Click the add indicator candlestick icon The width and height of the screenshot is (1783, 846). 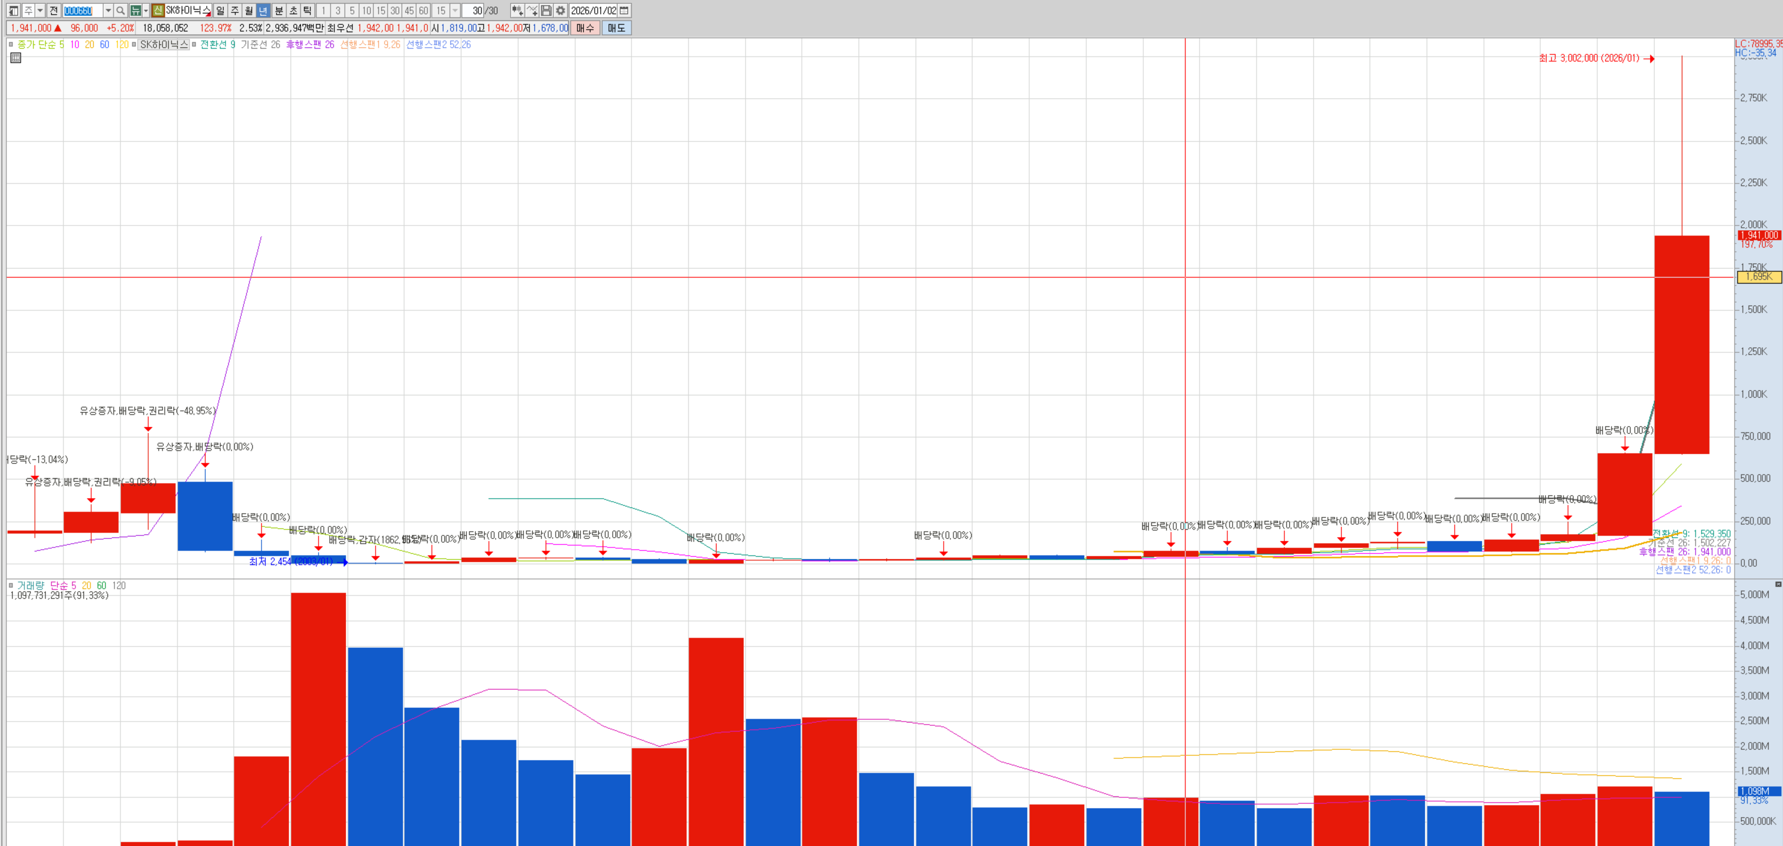(517, 11)
